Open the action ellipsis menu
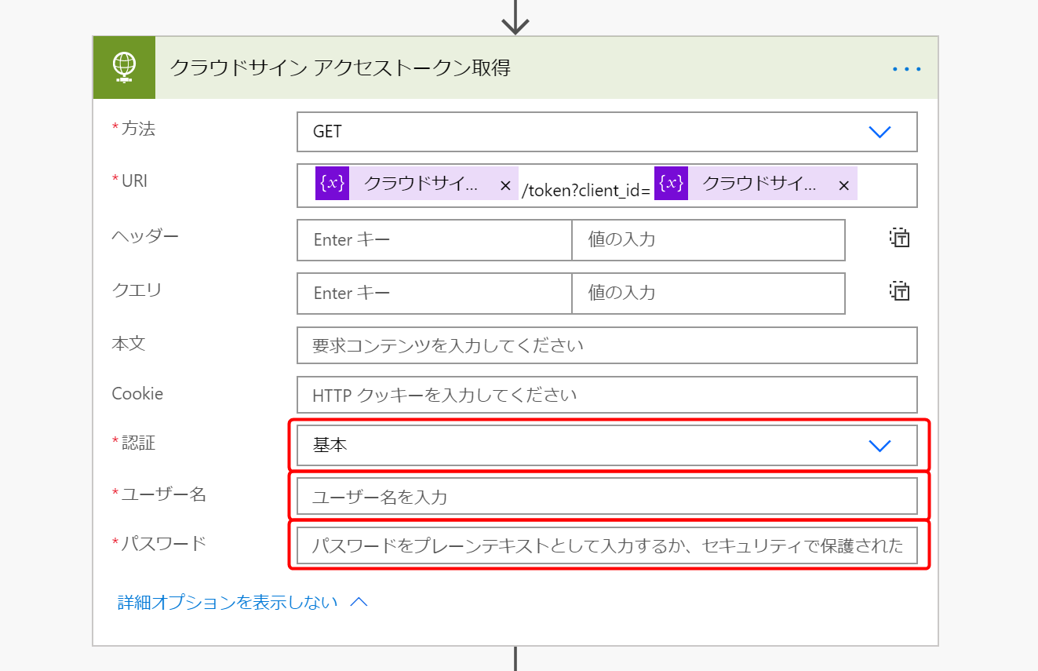 point(907,69)
